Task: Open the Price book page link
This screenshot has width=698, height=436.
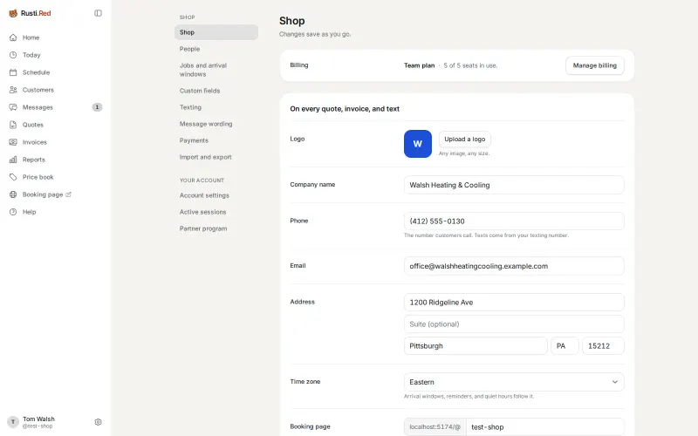Action: click(55, 177)
